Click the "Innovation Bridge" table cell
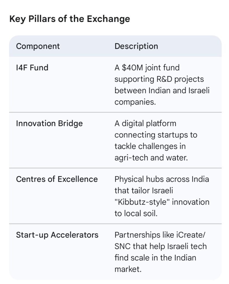 (x=49, y=123)
